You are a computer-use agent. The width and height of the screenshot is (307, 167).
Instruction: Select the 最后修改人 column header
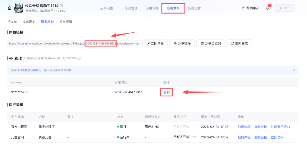(x=153, y=117)
